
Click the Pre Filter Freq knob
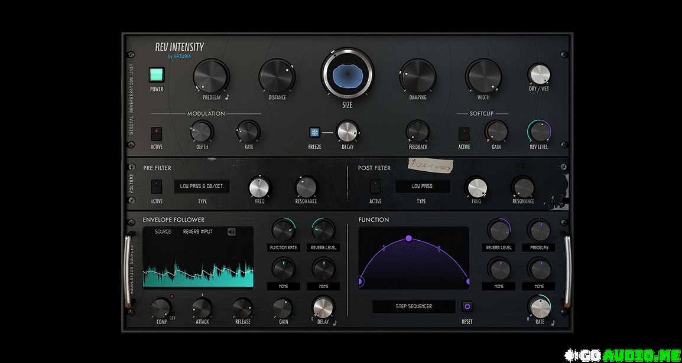[x=259, y=187]
